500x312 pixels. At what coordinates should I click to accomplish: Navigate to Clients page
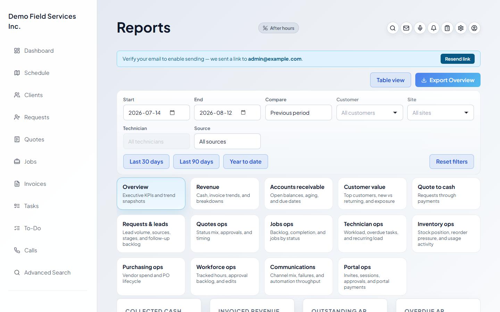48,95
